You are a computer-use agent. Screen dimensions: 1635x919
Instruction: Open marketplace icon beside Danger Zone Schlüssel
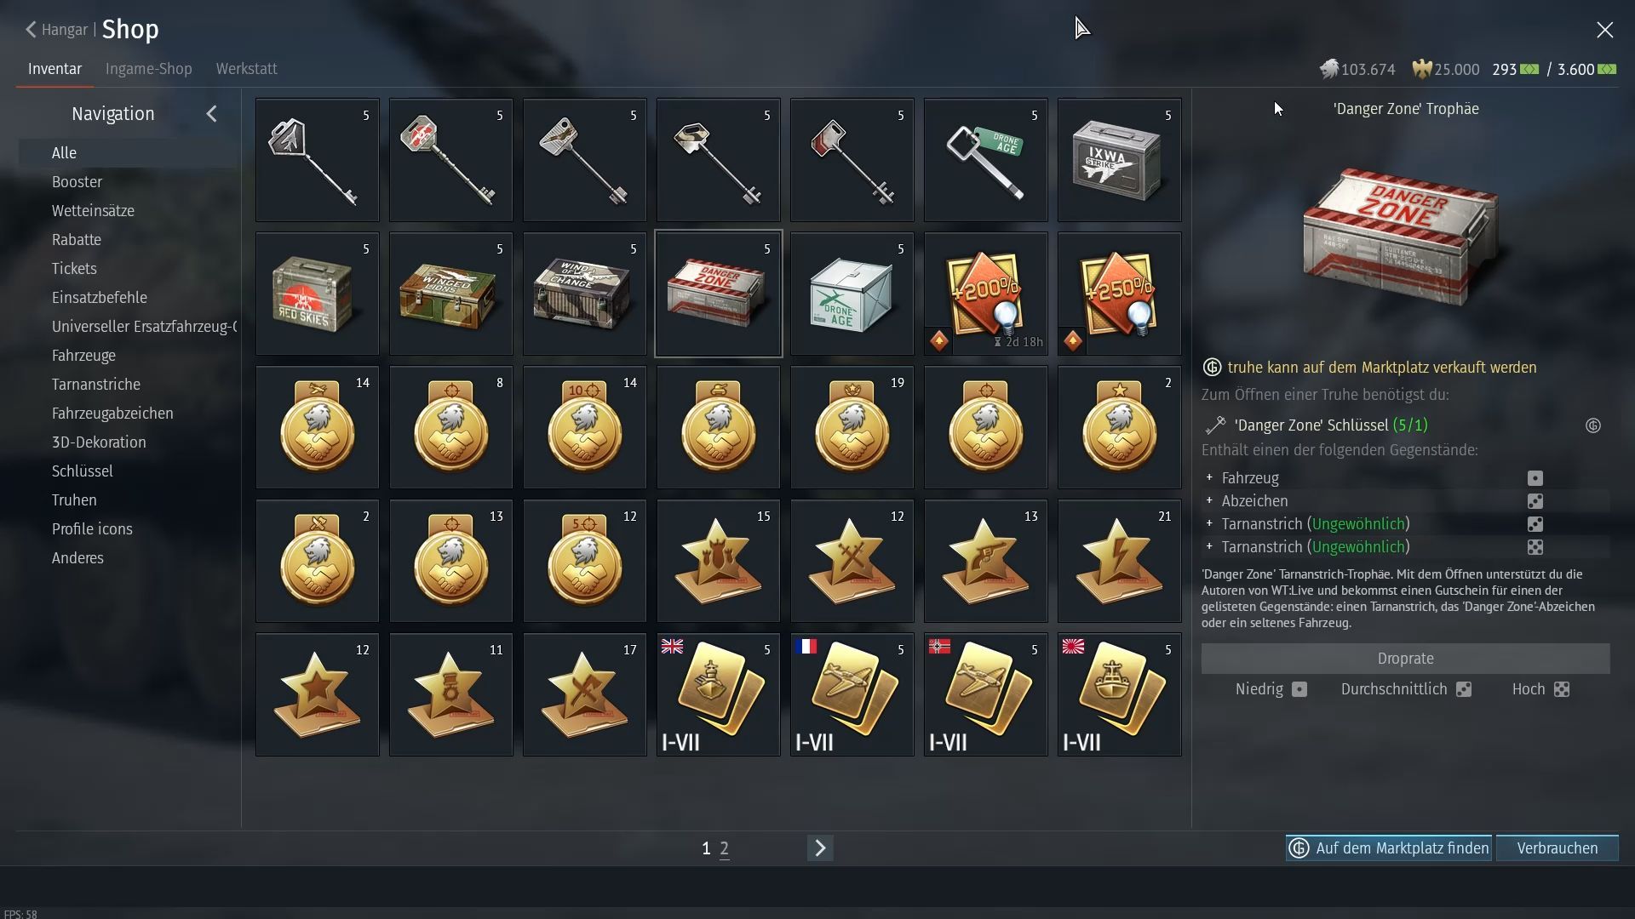(x=1593, y=425)
